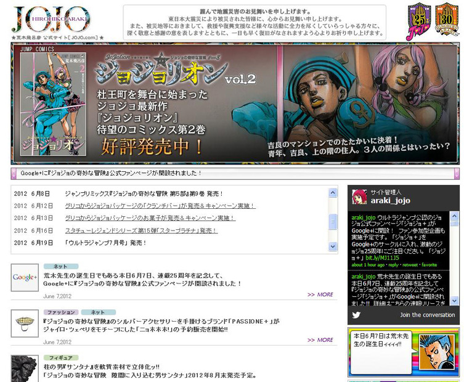Open the June 12 Glico Crunch Bar news link

click(x=160, y=206)
